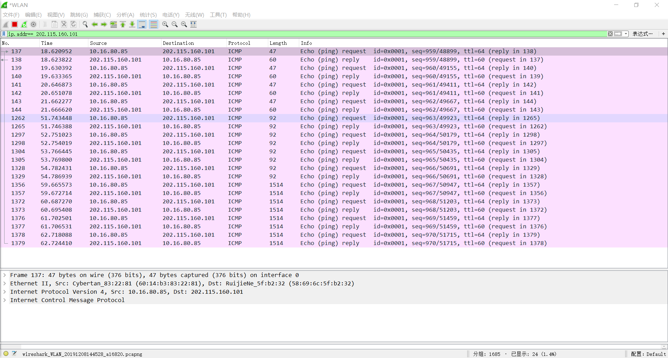Screen dimensions: 668x358
Task: Sort by Info column header
Action: pyautogui.click(x=483, y=43)
